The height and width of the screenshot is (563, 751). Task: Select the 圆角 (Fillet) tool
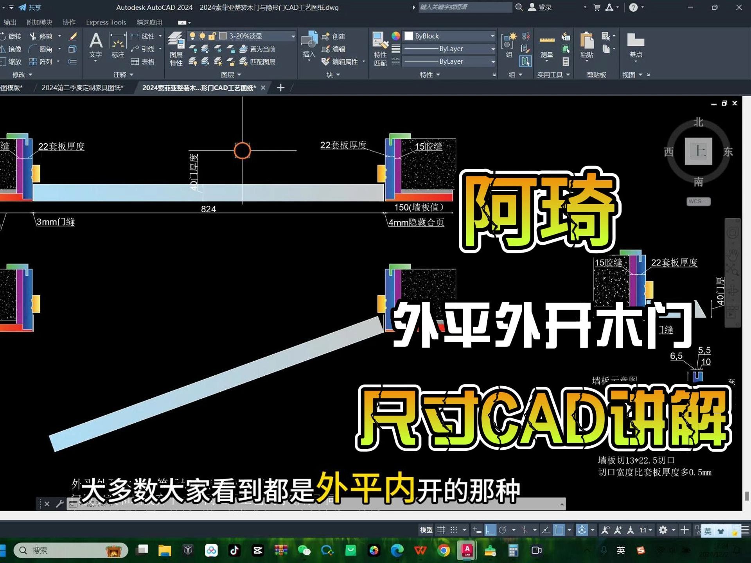click(x=41, y=49)
